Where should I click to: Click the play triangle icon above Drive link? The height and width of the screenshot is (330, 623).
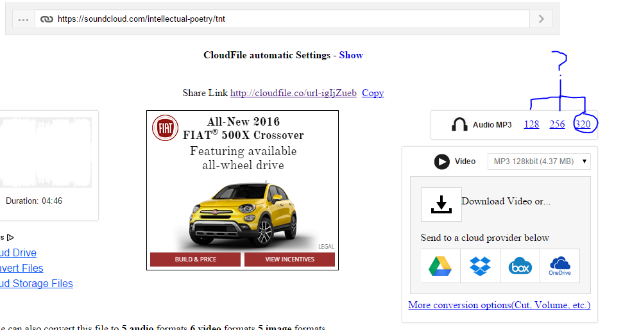pyautogui.click(x=10, y=237)
